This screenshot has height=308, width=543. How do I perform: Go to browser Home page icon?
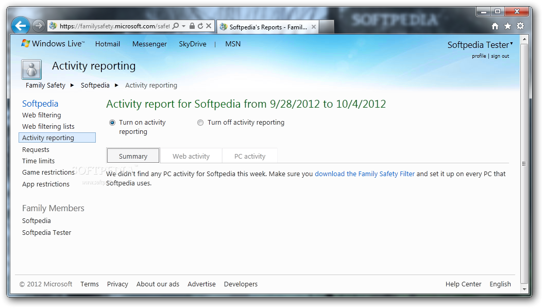click(x=495, y=26)
